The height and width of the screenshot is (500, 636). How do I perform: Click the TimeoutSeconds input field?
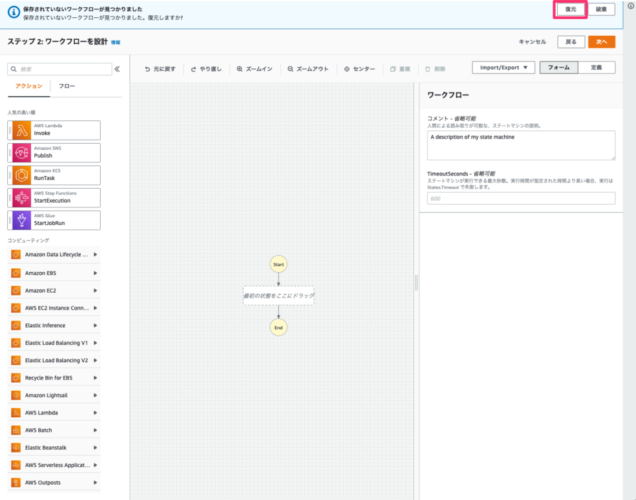point(521,198)
